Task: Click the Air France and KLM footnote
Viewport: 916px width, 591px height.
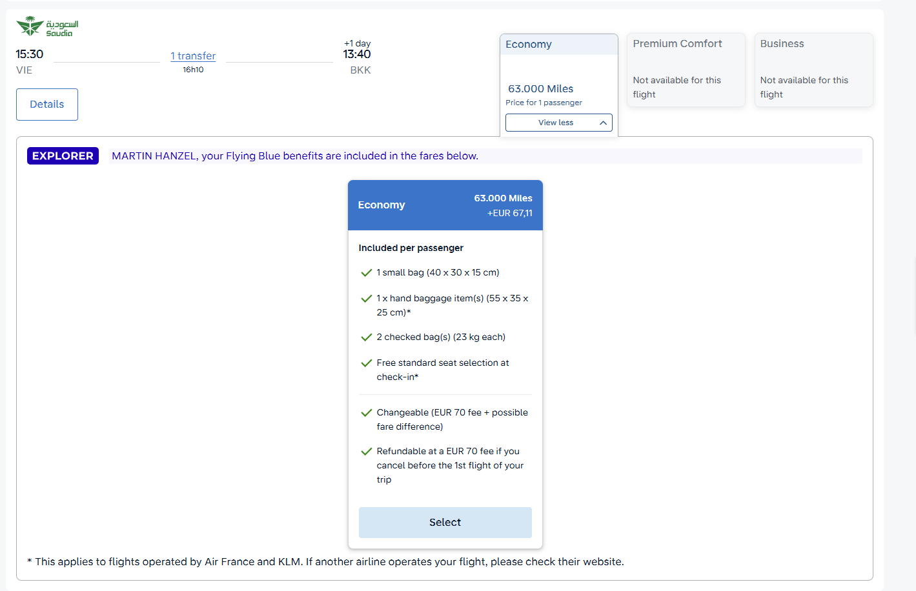Action: [x=325, y=562]
